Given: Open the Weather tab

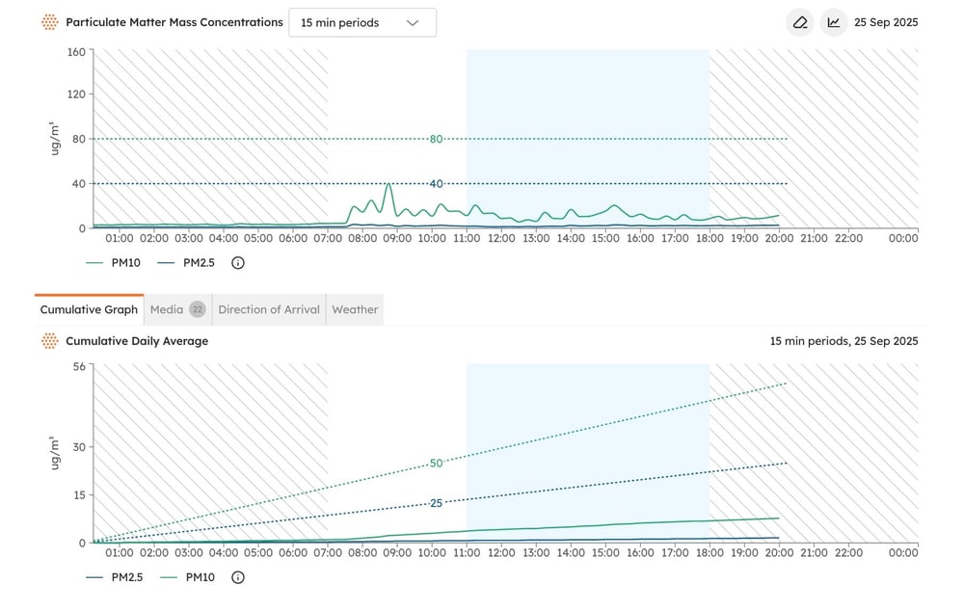Looking at the screenshot, I should click(x=355, y=309).
